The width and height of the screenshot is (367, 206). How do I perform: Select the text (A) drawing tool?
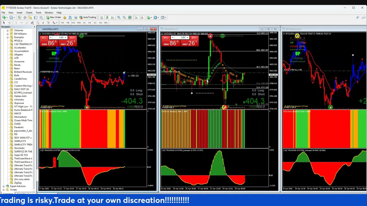tap(43, 23)
